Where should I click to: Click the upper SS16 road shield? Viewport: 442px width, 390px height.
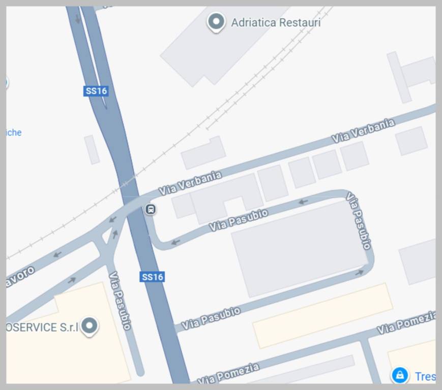pos(96,91)
